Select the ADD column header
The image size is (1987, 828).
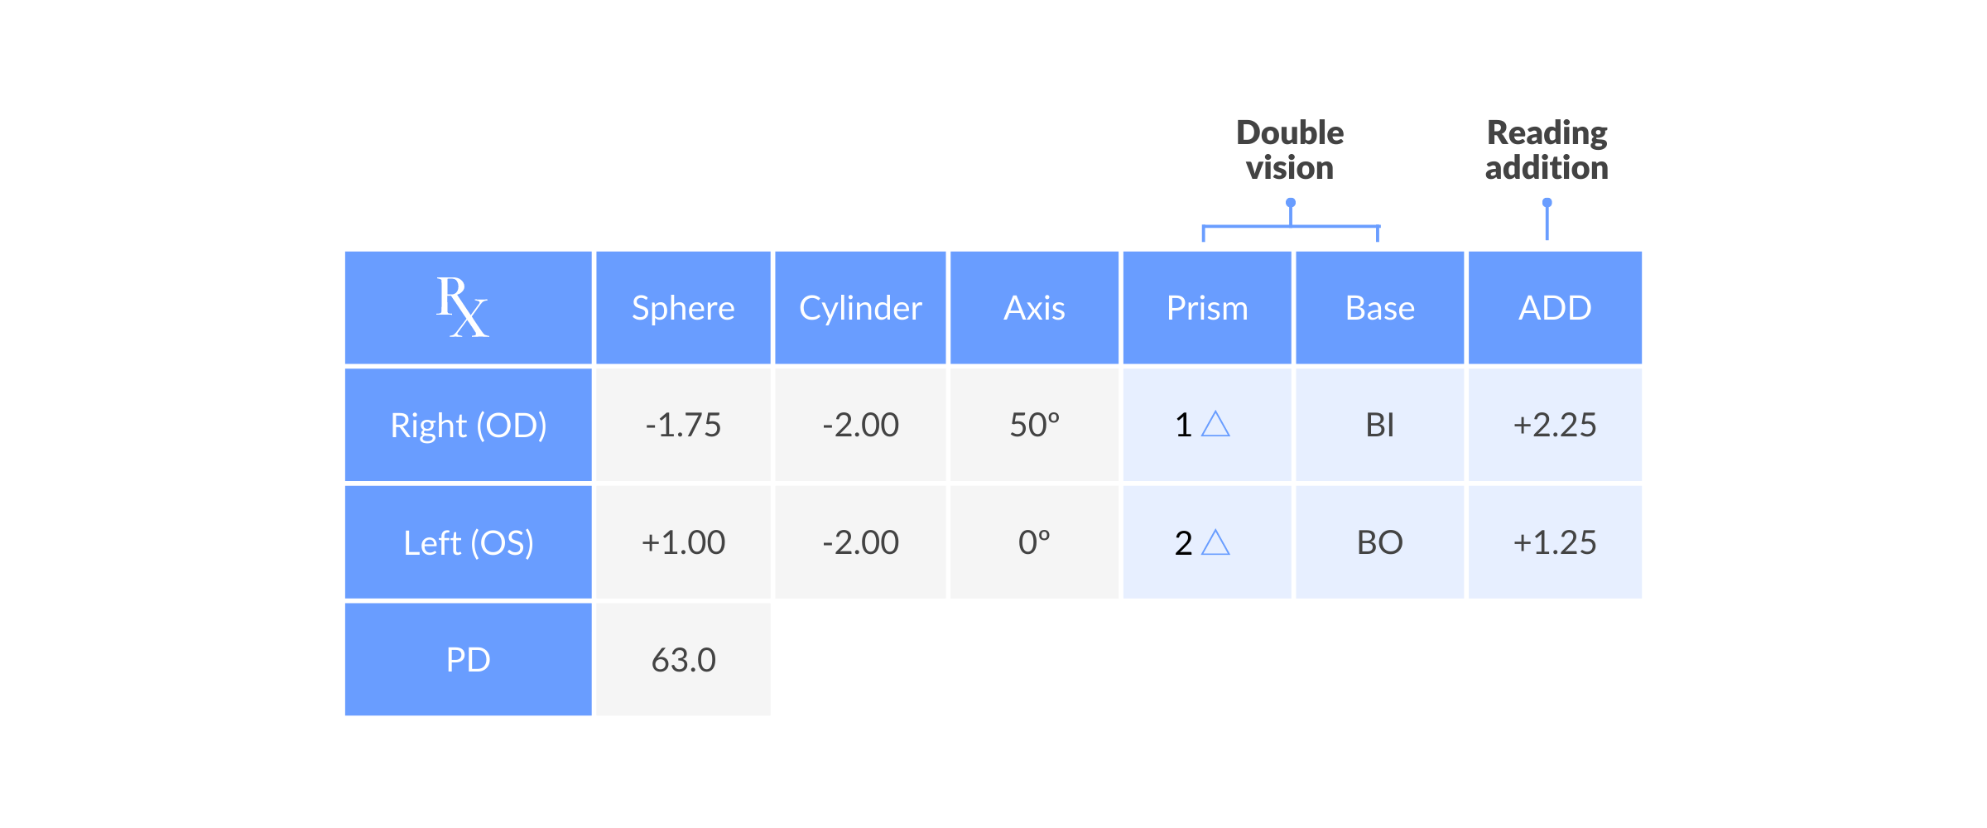point(1555,308)
